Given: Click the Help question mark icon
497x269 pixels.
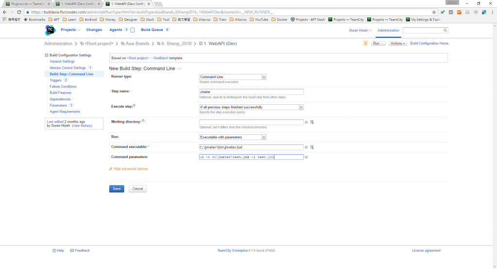Looking at the screenshot, I should pos(54,251).
